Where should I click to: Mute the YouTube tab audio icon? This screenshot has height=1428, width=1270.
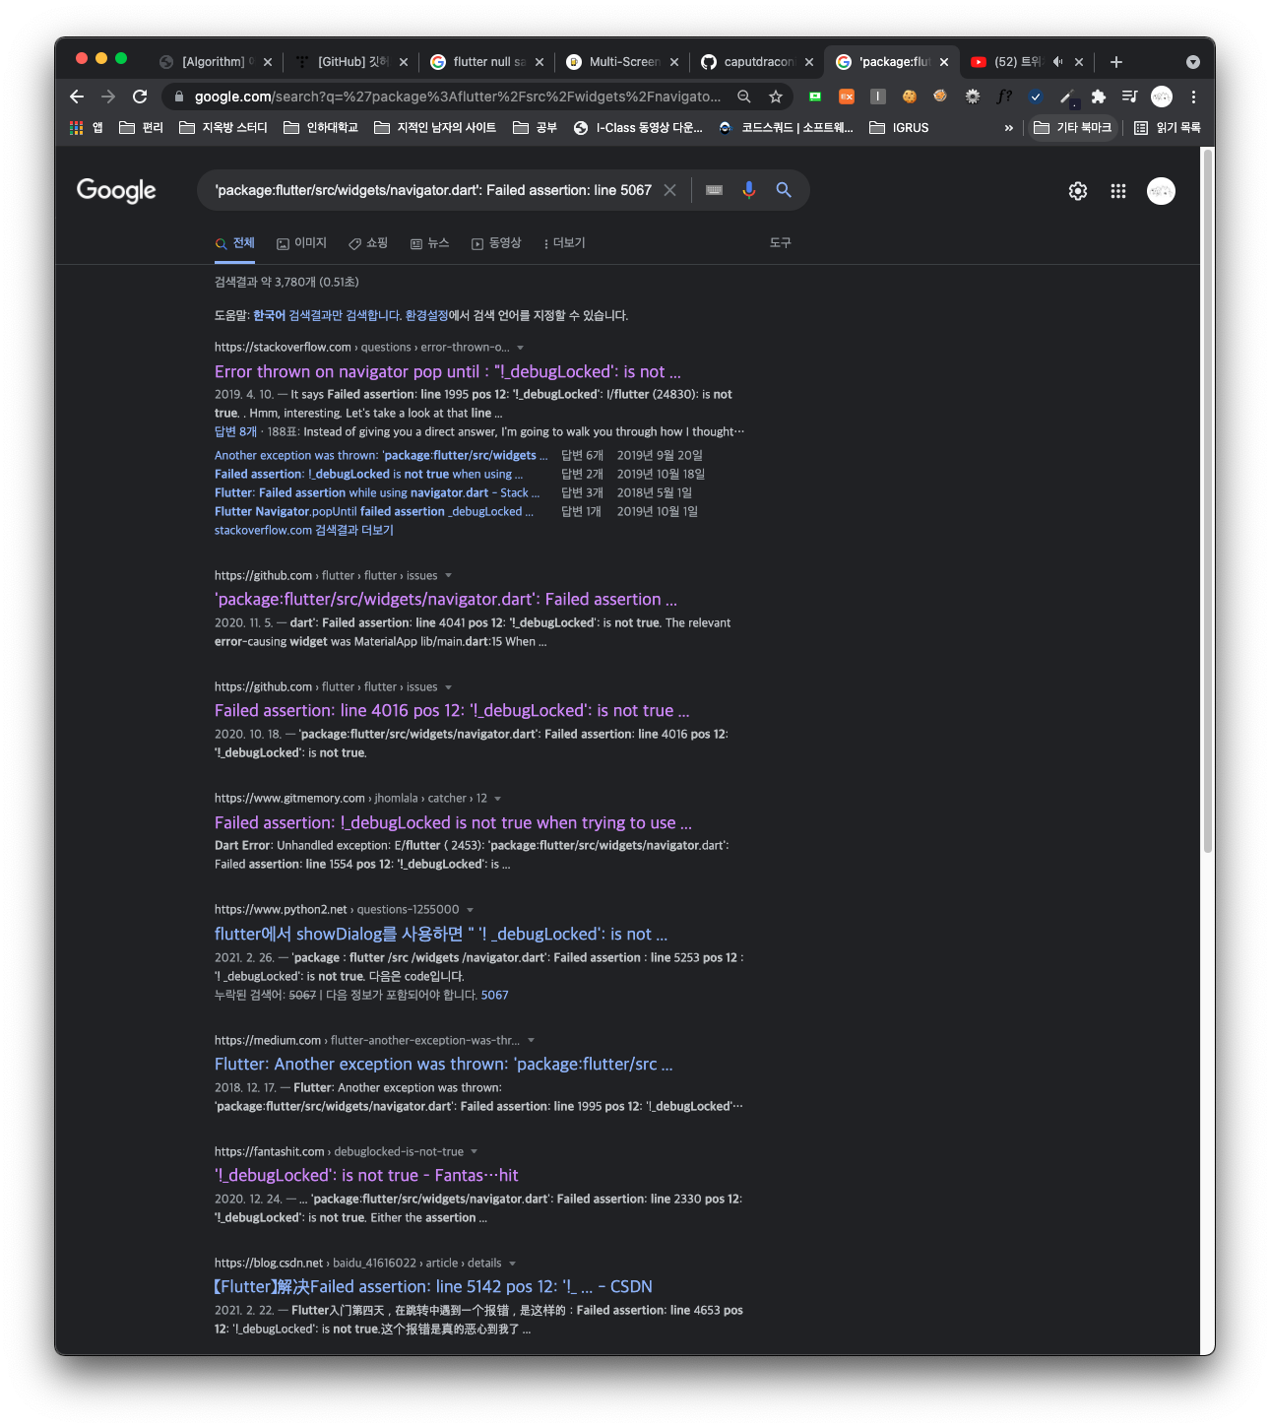pyautogui.click(x=1057, y=62)
